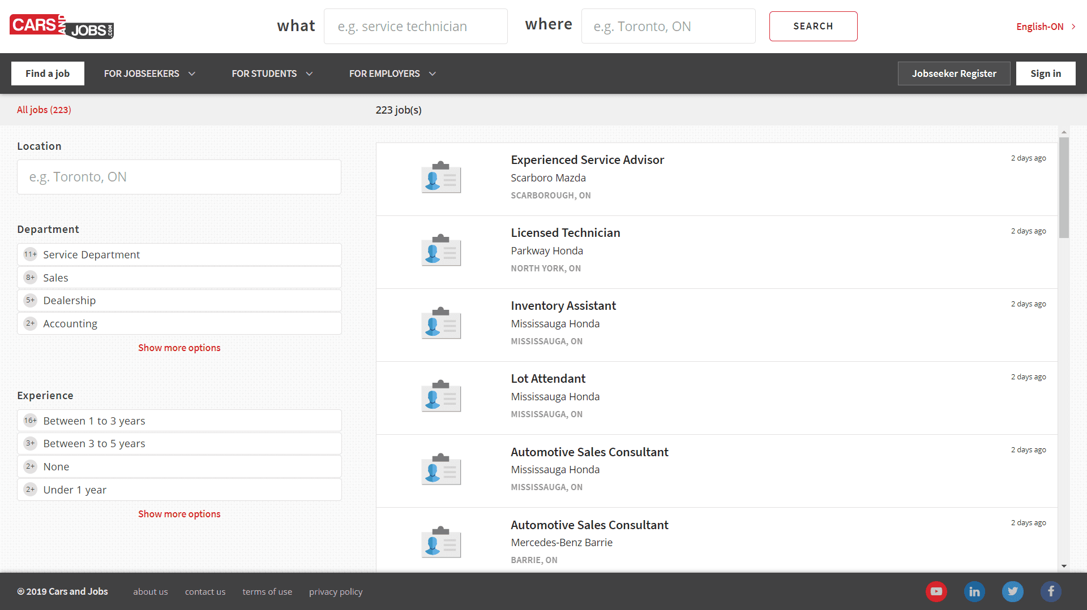Filter experience Between 3 to 5 years
This screenshot has height=610, width=1087.
[179, 443]
